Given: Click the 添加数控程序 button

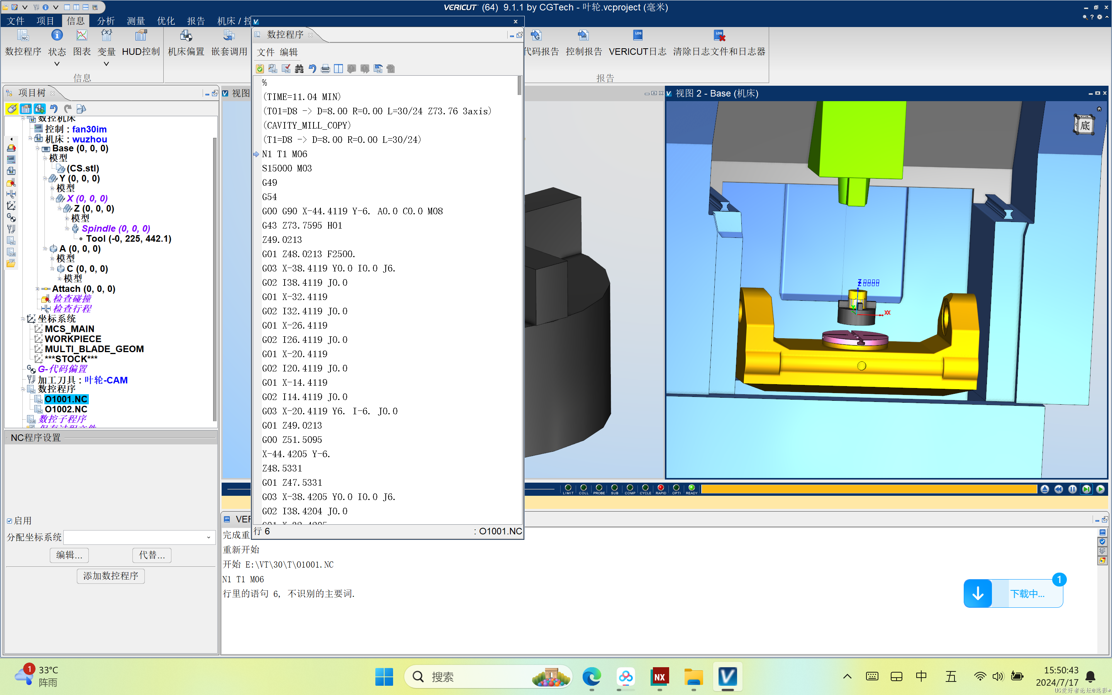Looking at the screenshot, I should pyautogui.click(x=111, y=576).
